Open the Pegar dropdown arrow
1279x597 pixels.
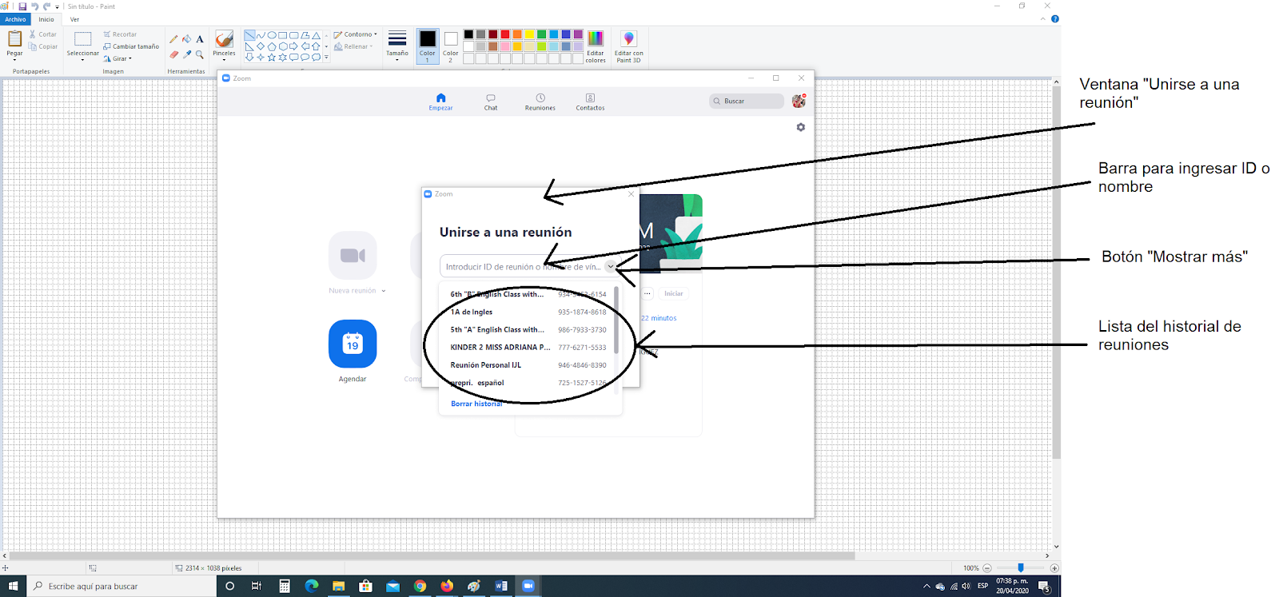(14, 60)
